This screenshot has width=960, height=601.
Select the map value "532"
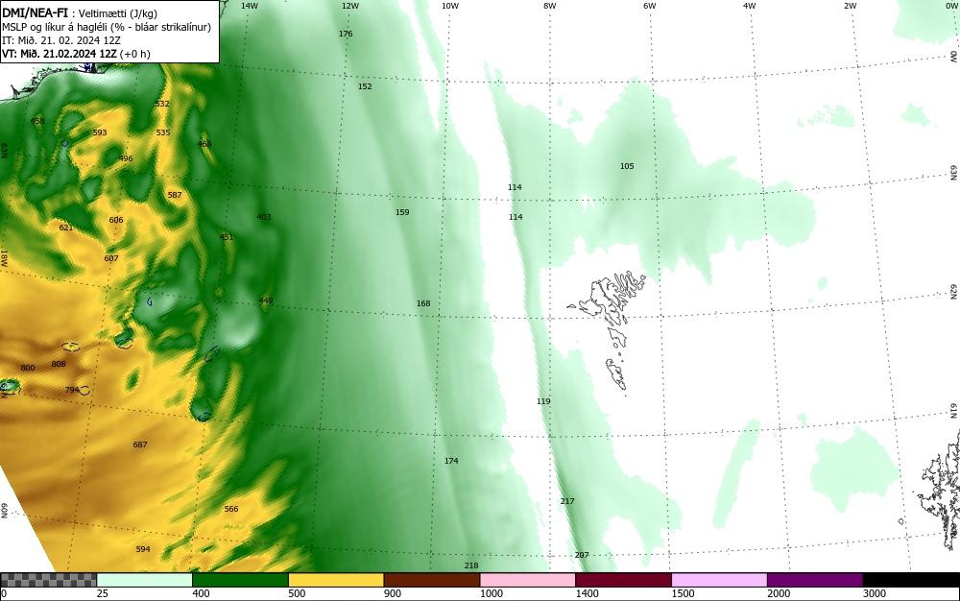click(x=162, y=104)
